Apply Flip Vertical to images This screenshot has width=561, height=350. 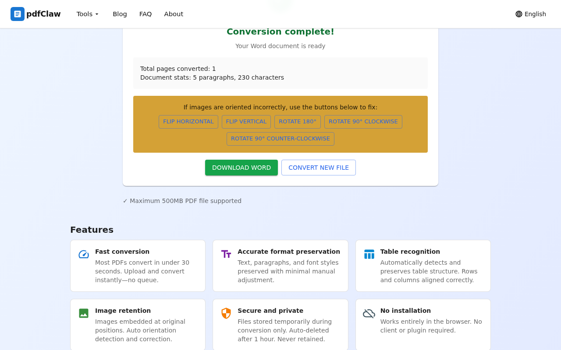tap(246, 122)
